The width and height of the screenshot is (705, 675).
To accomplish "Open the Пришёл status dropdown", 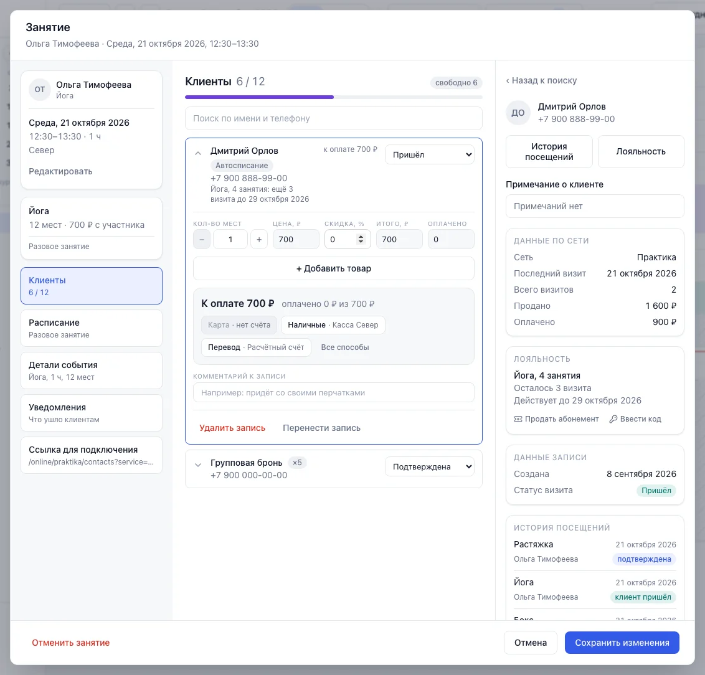I will pos(429,154).
